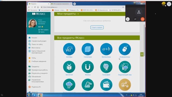Go forward in the browser
Viewport: 172px width, 97px height.
tap(32, 7)
